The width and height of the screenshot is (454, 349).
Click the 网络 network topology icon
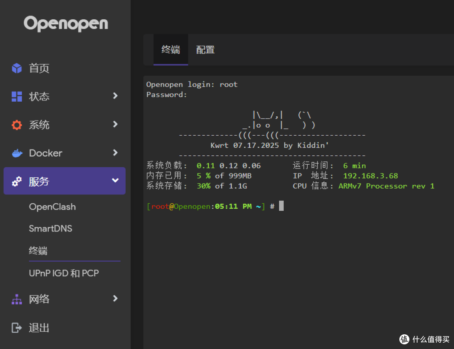[17, 299]
